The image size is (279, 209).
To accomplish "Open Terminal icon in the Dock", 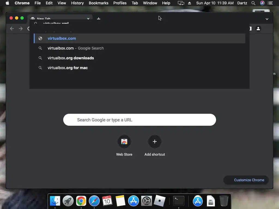I will (179, 201).
